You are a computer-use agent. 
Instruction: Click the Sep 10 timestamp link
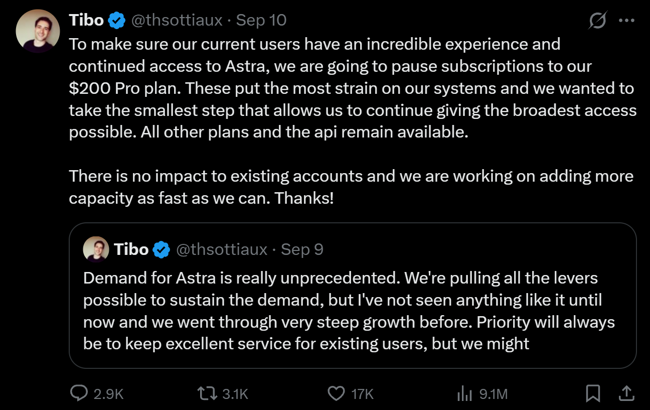(x=261, y=20)
